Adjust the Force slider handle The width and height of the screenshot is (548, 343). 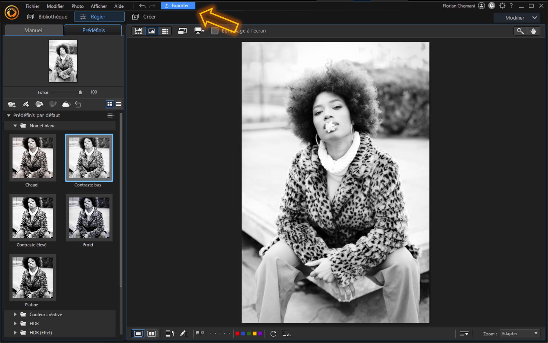coord(80,92)
